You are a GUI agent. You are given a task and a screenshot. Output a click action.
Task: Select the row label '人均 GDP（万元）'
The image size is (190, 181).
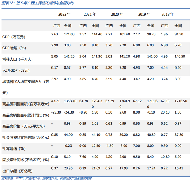click(x=16, y=70)
